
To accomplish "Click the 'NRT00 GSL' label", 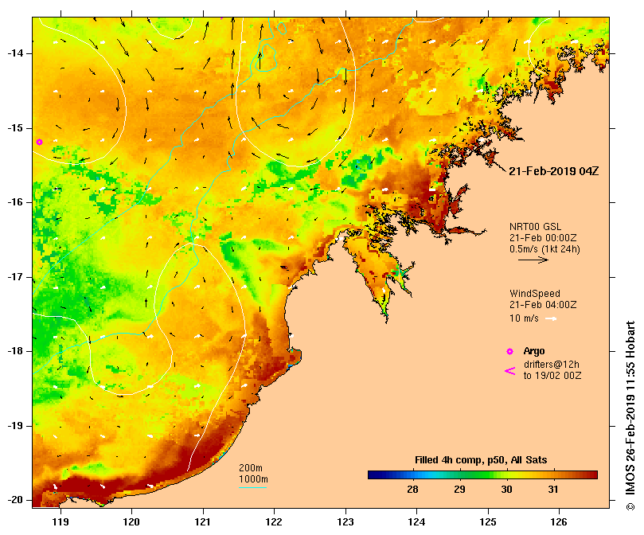I will pyautogui.click(x=535, y=227).
